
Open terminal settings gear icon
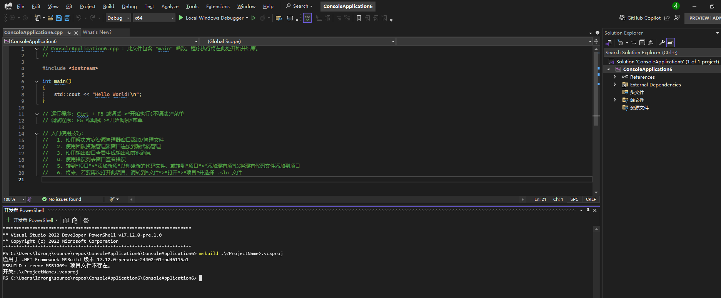[x=86, y=220]
